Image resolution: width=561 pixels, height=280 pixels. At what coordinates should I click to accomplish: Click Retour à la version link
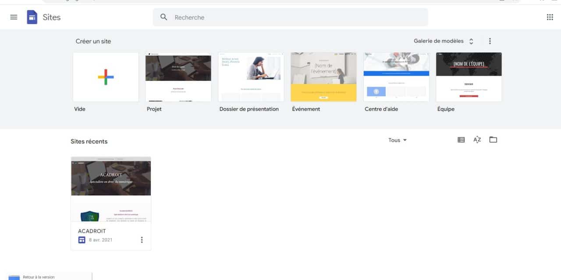tap(39, 277)
